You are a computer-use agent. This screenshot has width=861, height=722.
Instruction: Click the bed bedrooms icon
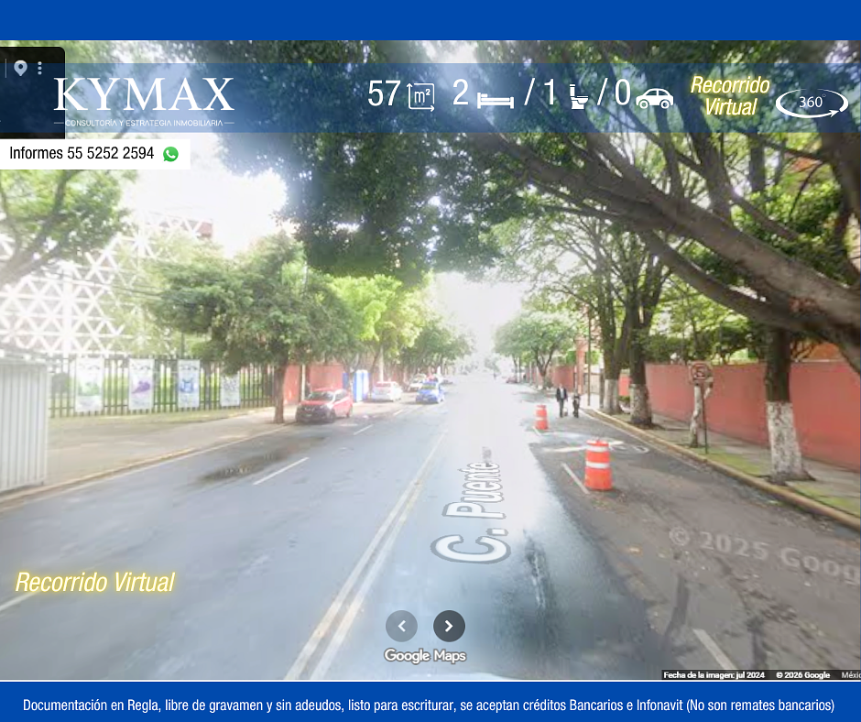496,100
